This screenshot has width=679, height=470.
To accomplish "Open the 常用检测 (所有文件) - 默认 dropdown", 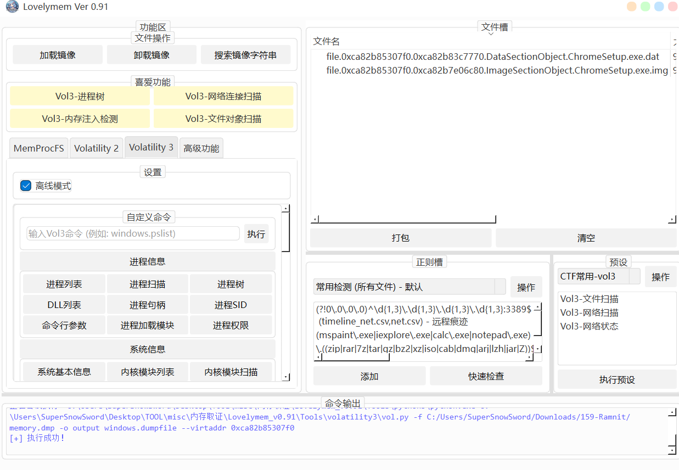I will click(x=409, y=287).
